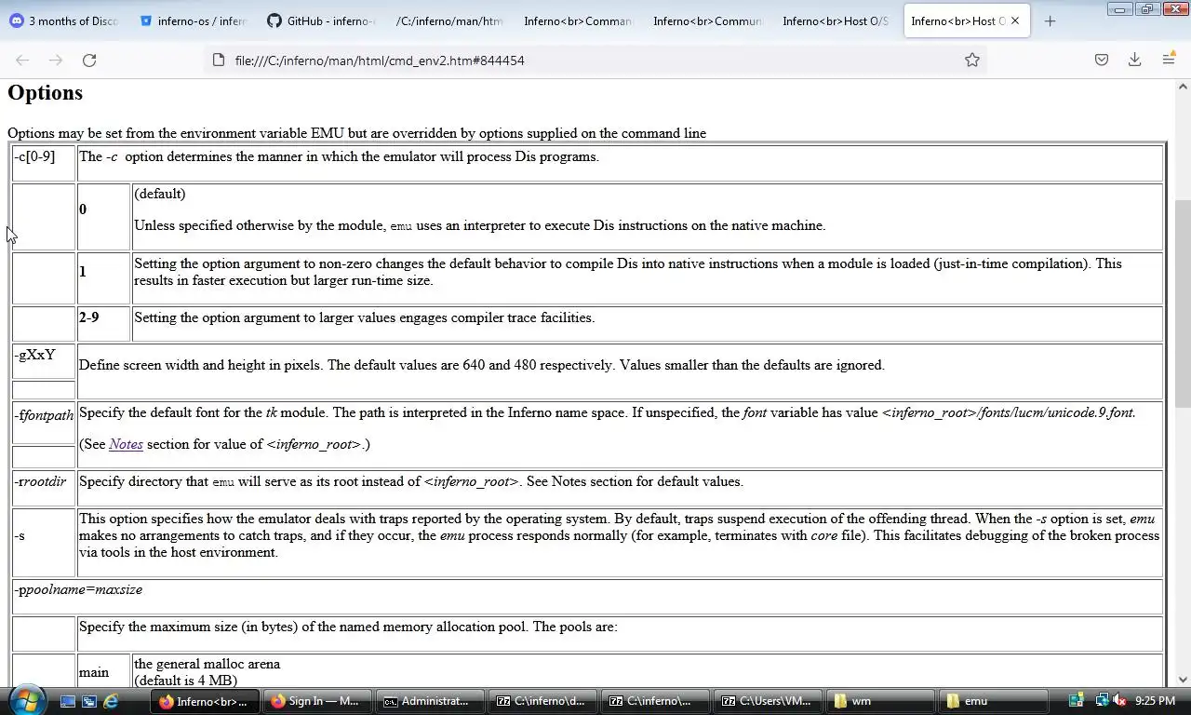The height and width of the screenshot is (715, 1191).
Task: Open the Windows Start menu
Action: coord(25,700)
